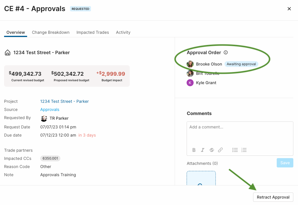Apply strikethrough formatting icon
The height and width of the screenshot is (205, 298).
211,150
